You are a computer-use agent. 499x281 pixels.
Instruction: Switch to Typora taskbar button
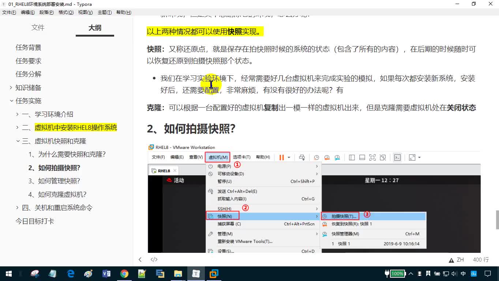coord(196,274)
